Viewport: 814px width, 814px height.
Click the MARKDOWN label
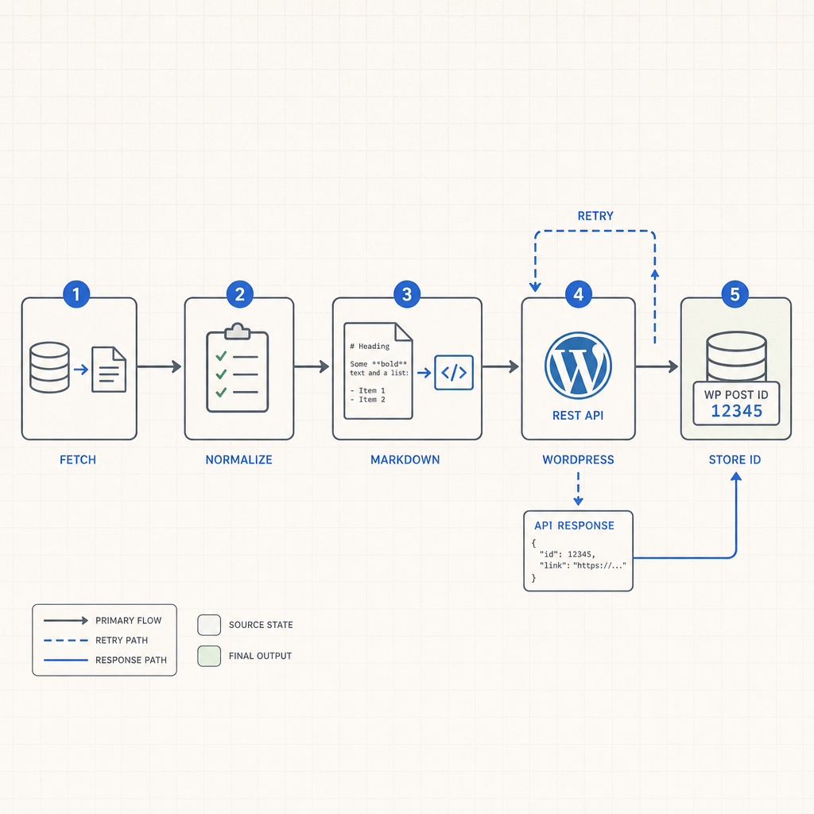coord(405,460)
